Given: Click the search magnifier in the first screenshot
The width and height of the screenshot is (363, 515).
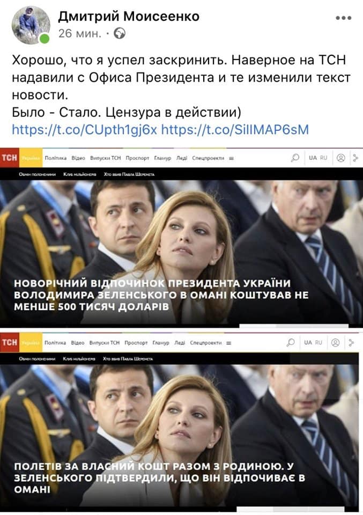Looking at the screenshot, I should (x=295, y=158).
